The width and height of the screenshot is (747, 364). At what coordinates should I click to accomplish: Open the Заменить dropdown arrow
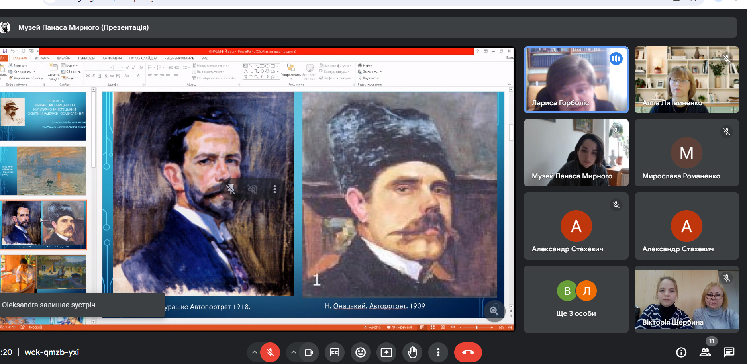click(x=381, y=72)
